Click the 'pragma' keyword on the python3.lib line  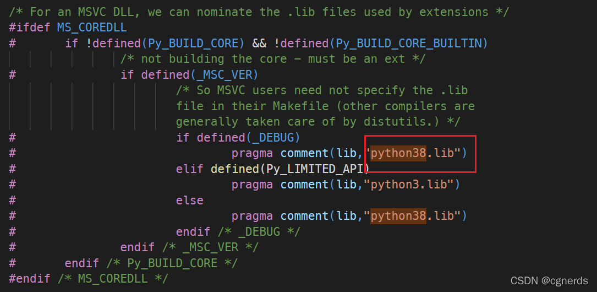[x=252, y=185]
